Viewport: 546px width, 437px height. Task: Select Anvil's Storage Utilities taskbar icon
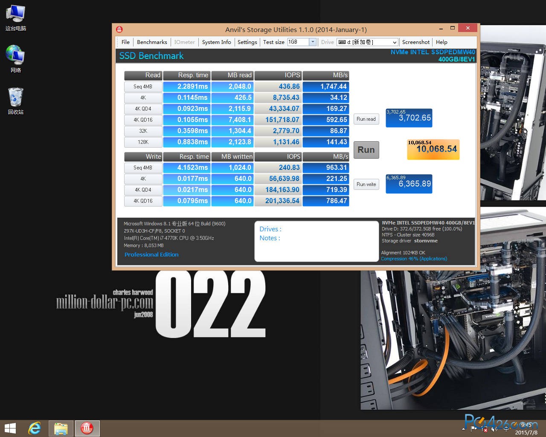87,428
